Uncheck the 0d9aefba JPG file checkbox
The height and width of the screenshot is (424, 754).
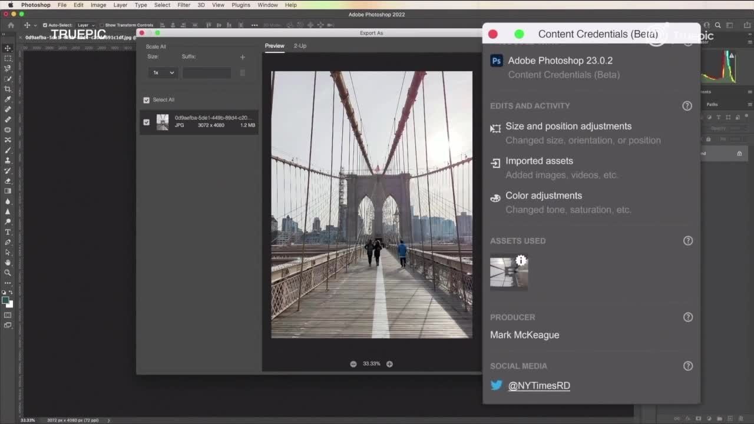(x=147, y=122)
